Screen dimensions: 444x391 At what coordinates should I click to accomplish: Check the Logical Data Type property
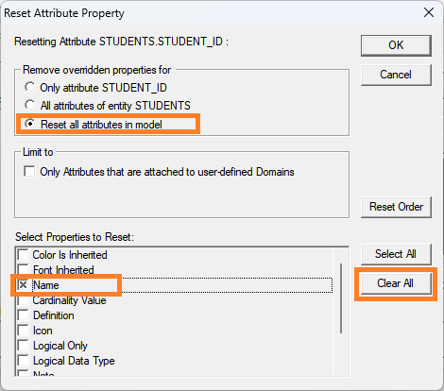click(x=23, y=361)
